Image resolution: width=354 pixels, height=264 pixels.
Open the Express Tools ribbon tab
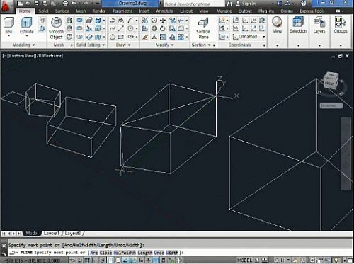(x=312, y=11)
